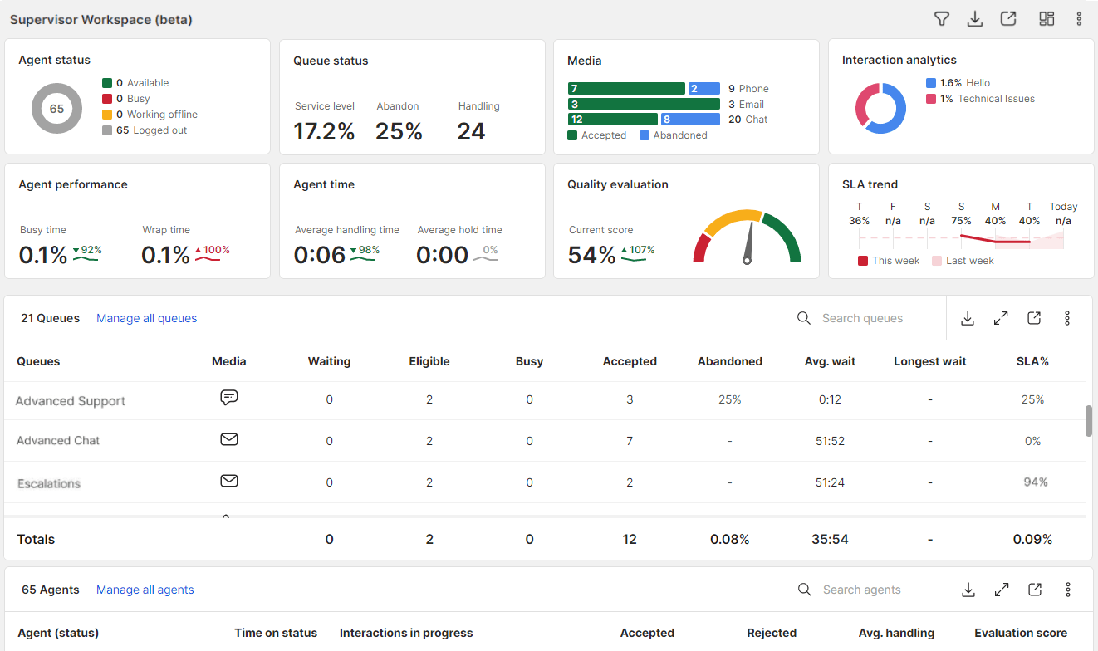Open Manage all agents

[145, 590]
